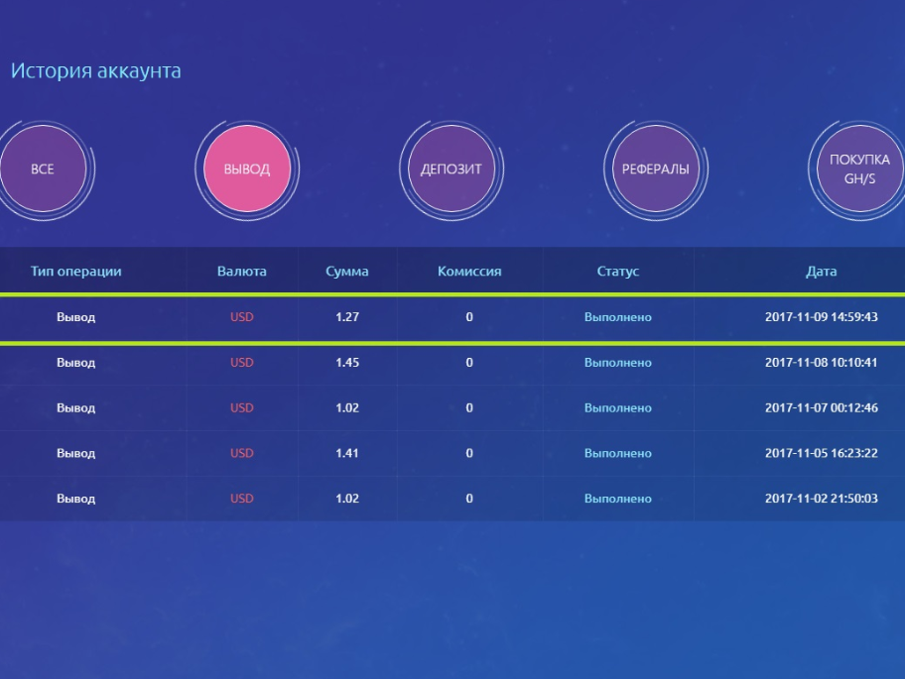The height and width of the screenshot is (679, 905).
Task: Show ПОКУПКА GH/S history filter
Action: 860,169
